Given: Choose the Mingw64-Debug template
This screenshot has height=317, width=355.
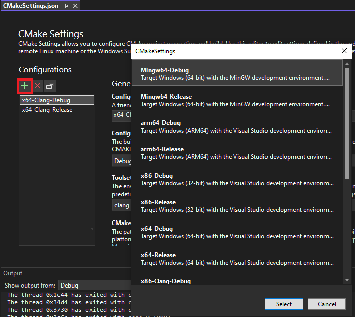Looking at the screenshot, I should [237, 73].
